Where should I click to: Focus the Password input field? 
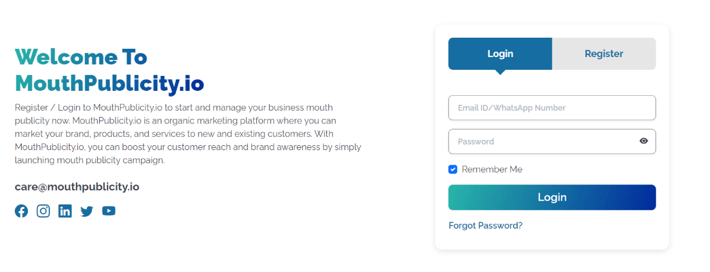[x=552, y=141]
